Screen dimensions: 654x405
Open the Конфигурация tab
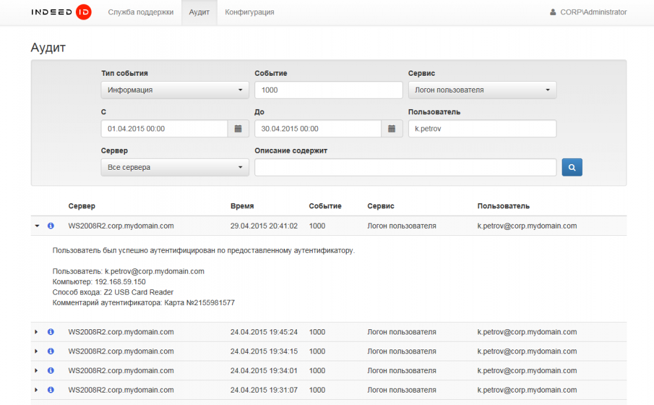[249, 12]
